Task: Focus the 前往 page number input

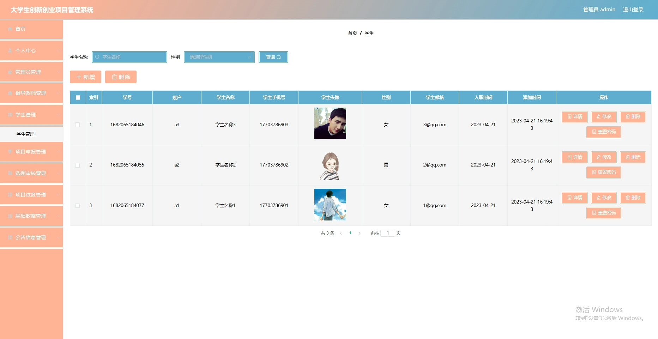Action: pos(388,233)
